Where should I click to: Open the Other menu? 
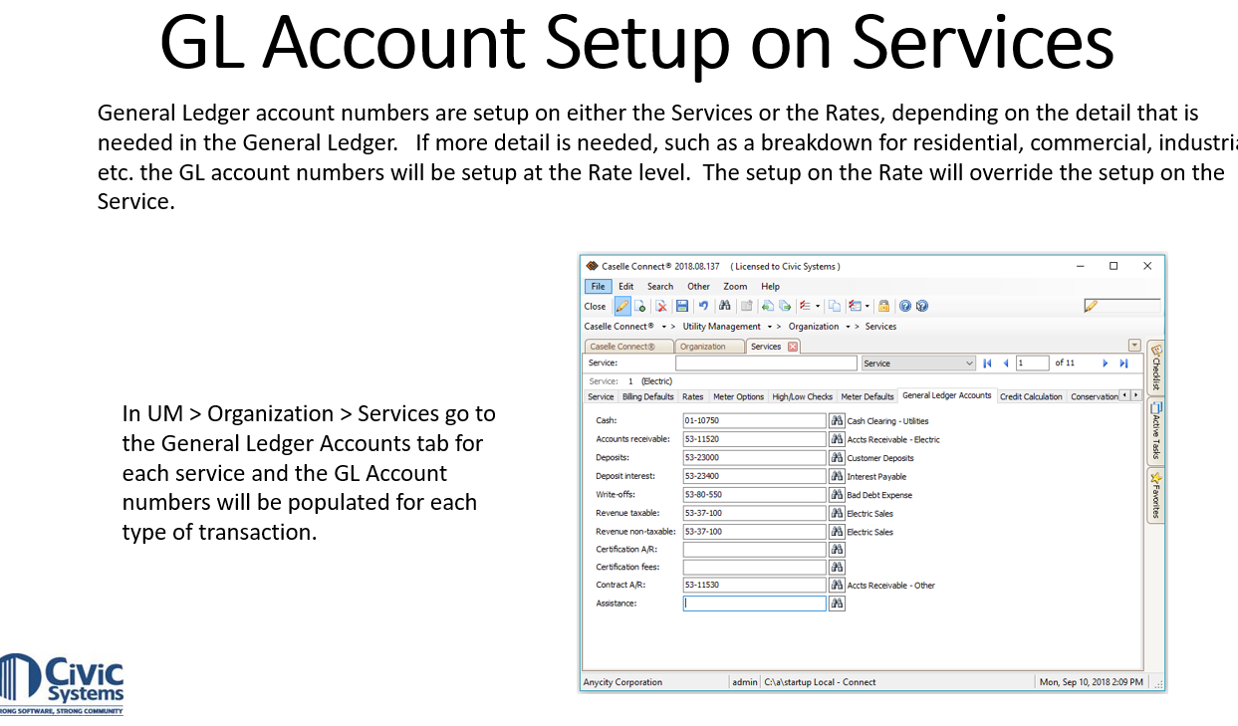[699, 286]
